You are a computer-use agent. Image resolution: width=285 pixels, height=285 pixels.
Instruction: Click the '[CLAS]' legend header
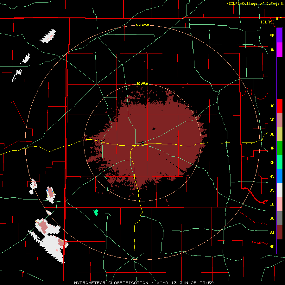(x=268, y=22)
